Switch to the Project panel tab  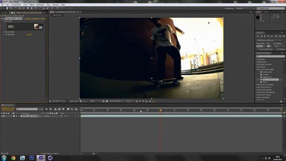pos(4,13)
